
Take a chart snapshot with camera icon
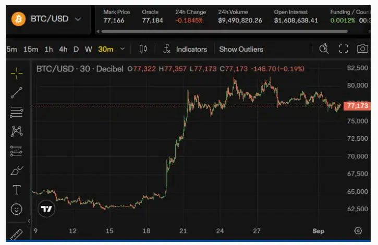[x=362, y=49]
